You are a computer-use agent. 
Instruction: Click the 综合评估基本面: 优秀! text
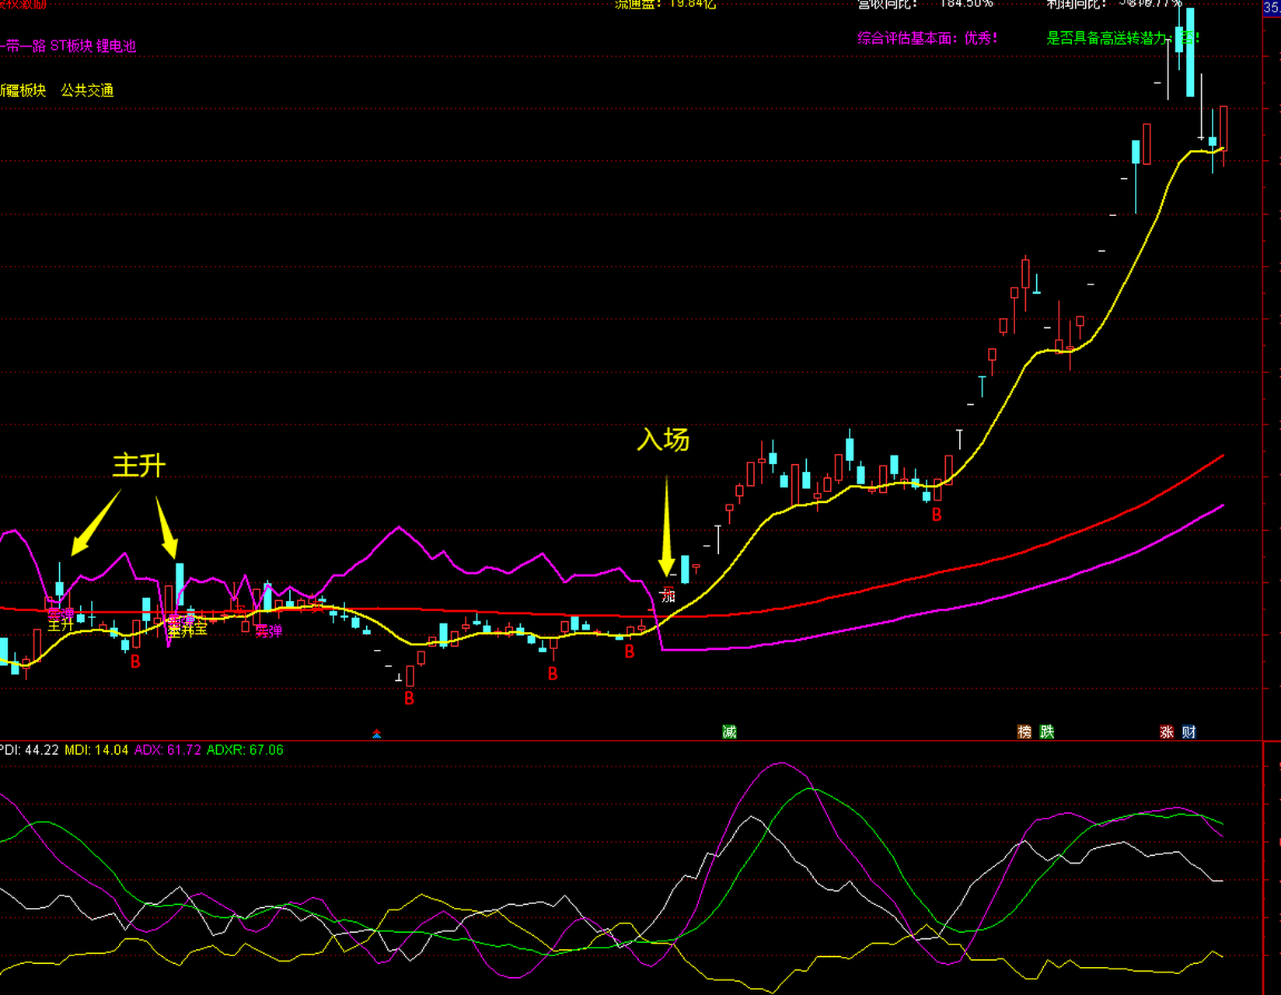pyautogui.click(x=927, y=38)
